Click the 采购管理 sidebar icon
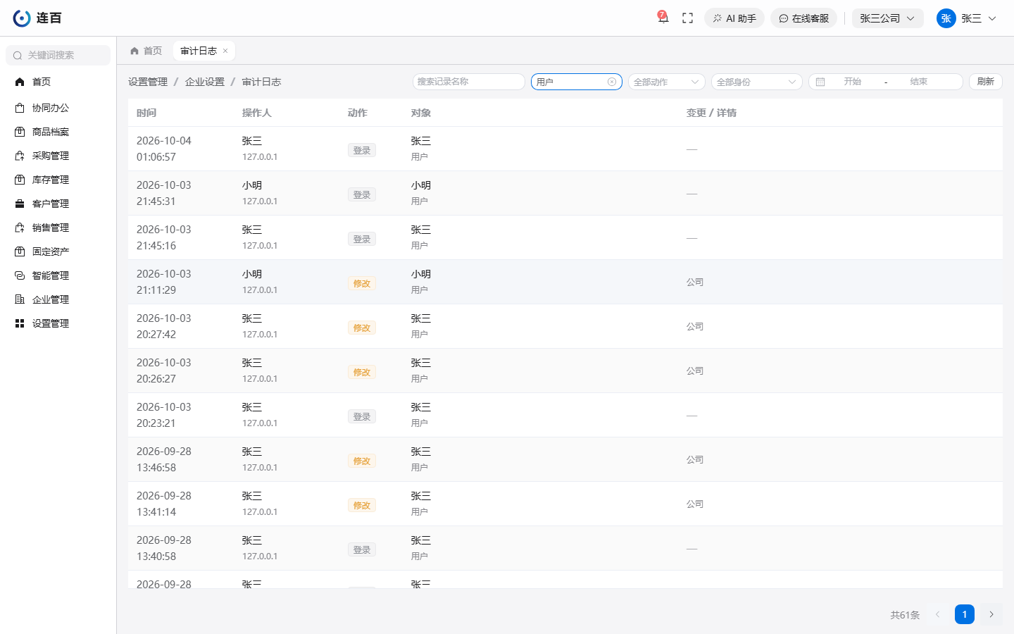 point(20,156)
